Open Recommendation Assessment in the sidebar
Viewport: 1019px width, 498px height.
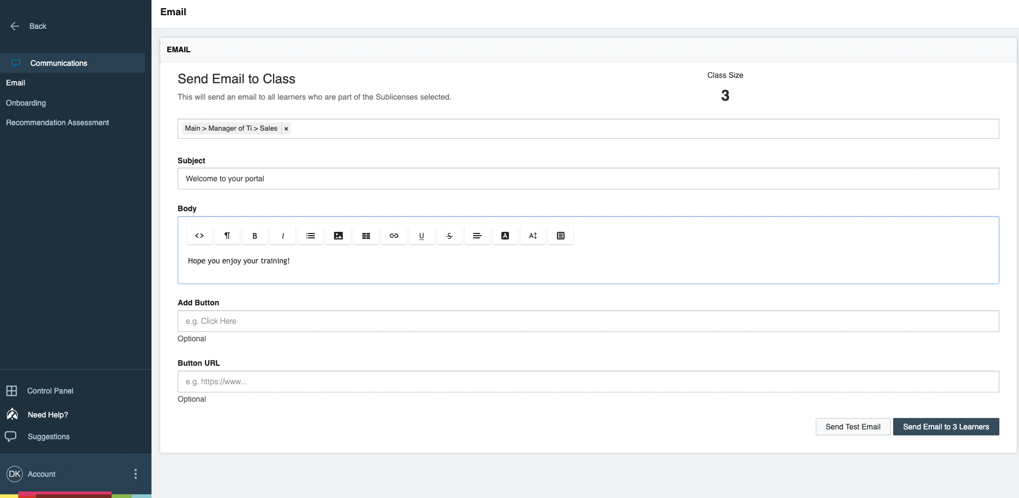[57, 122]
